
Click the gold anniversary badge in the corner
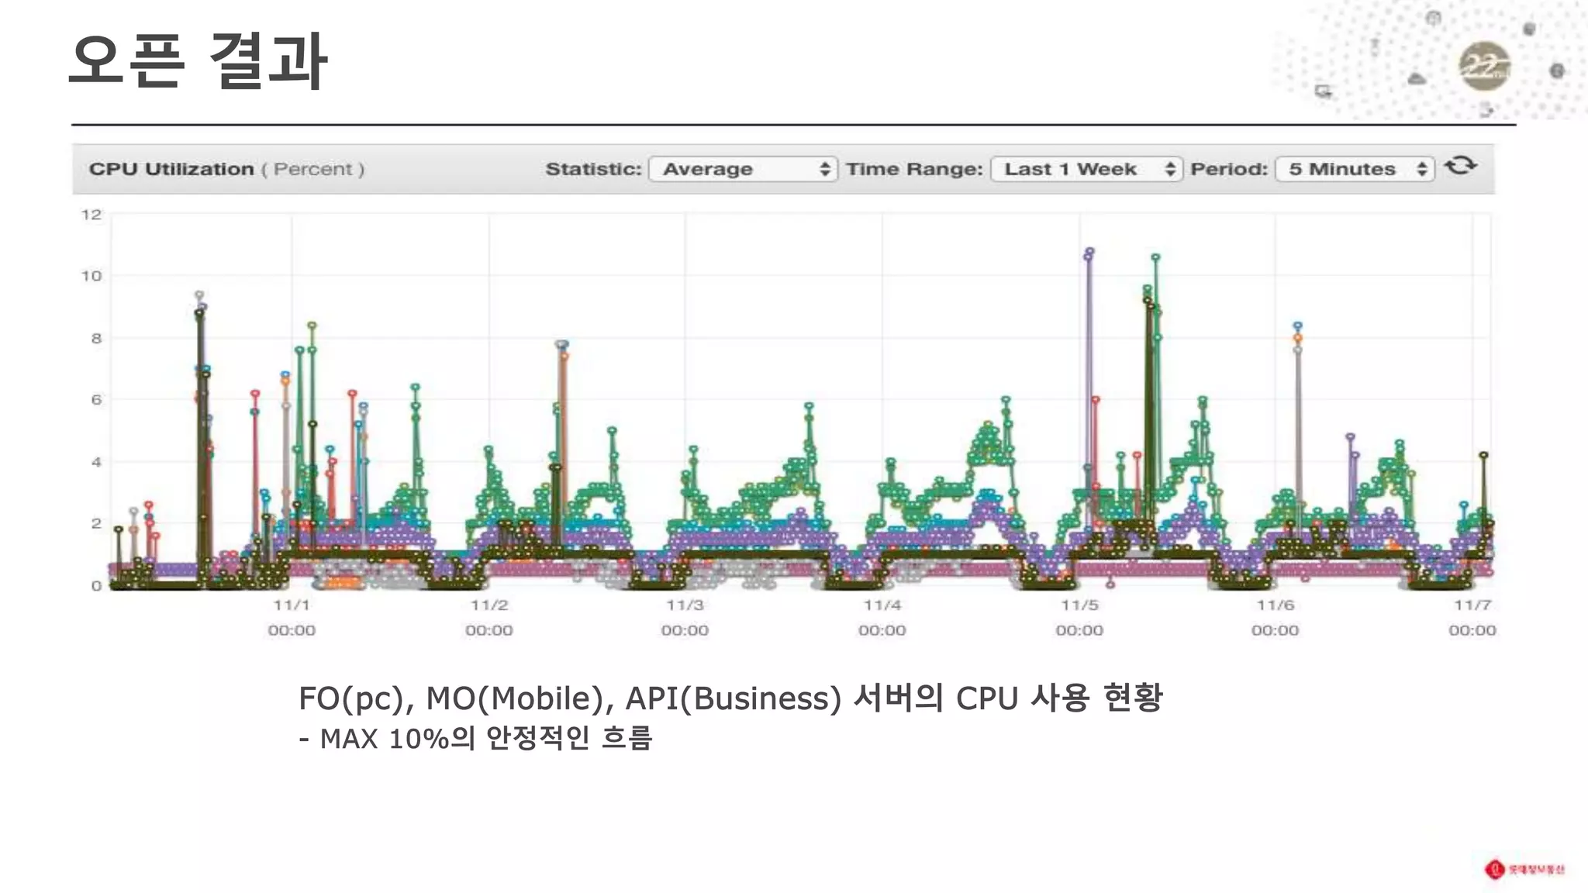1484,67
